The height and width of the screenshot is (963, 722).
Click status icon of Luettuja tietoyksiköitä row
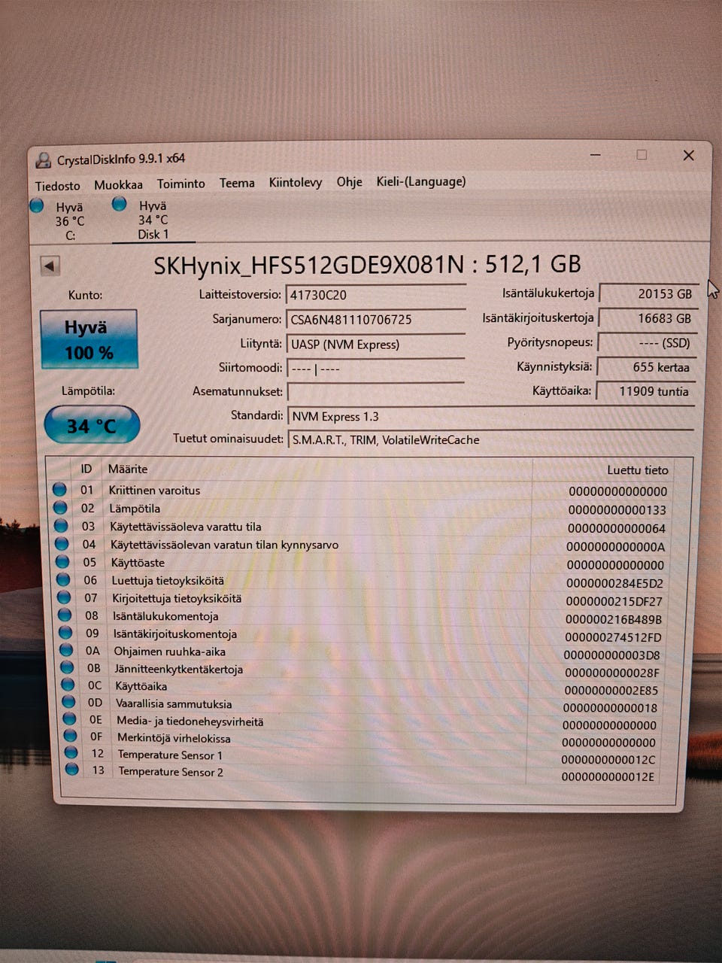(63, 580)
